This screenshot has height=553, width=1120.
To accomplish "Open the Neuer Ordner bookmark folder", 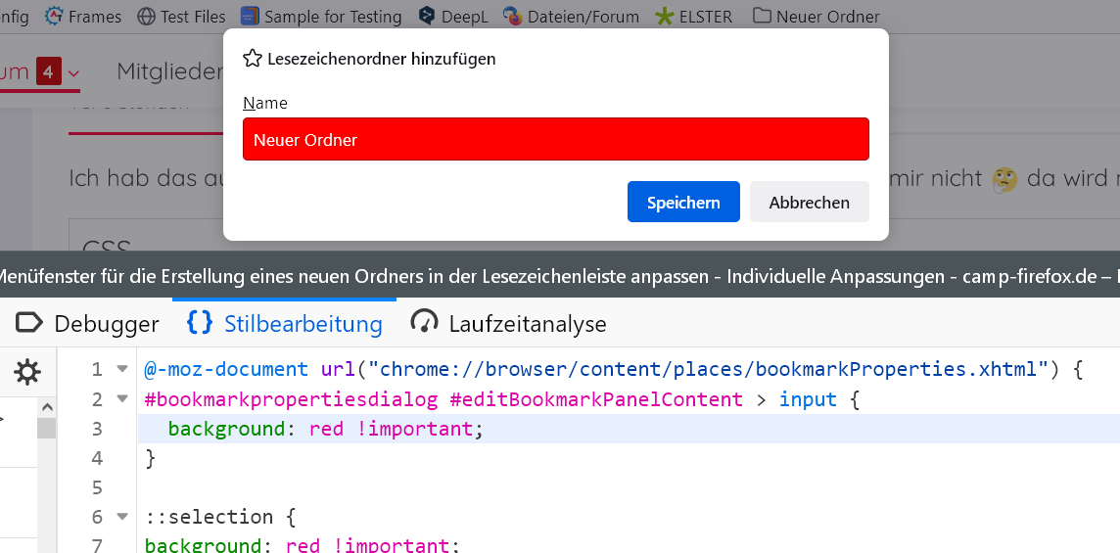I will pos(817,16).
